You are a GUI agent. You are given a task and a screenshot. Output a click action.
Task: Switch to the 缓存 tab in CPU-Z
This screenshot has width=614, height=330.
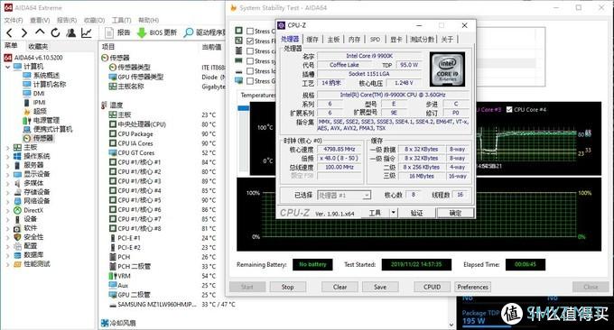click(312, 39)
